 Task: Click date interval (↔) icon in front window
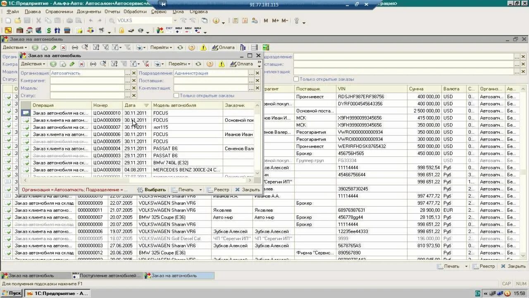tap(93, 64)
